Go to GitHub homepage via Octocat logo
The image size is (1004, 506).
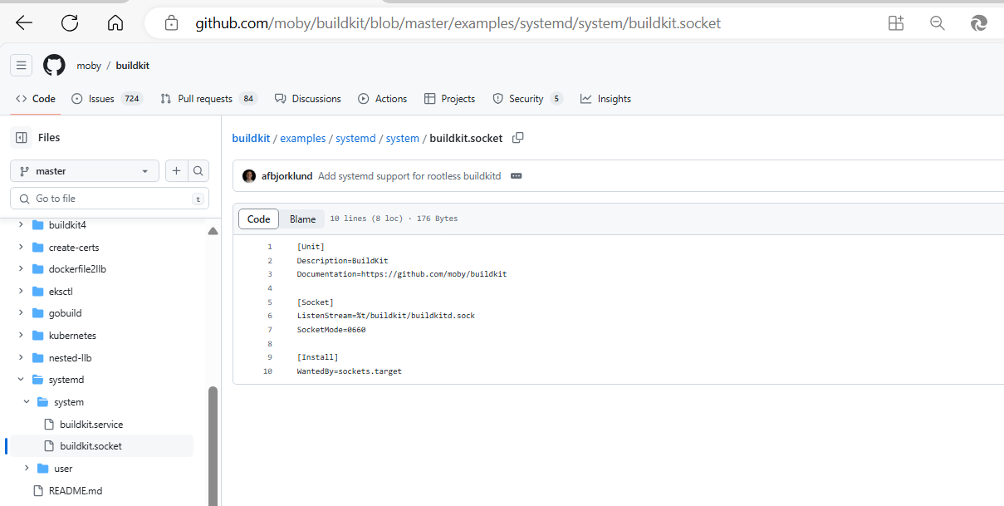54,66
